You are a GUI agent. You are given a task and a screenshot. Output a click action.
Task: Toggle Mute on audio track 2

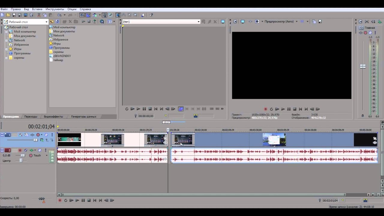coord(40,150)
